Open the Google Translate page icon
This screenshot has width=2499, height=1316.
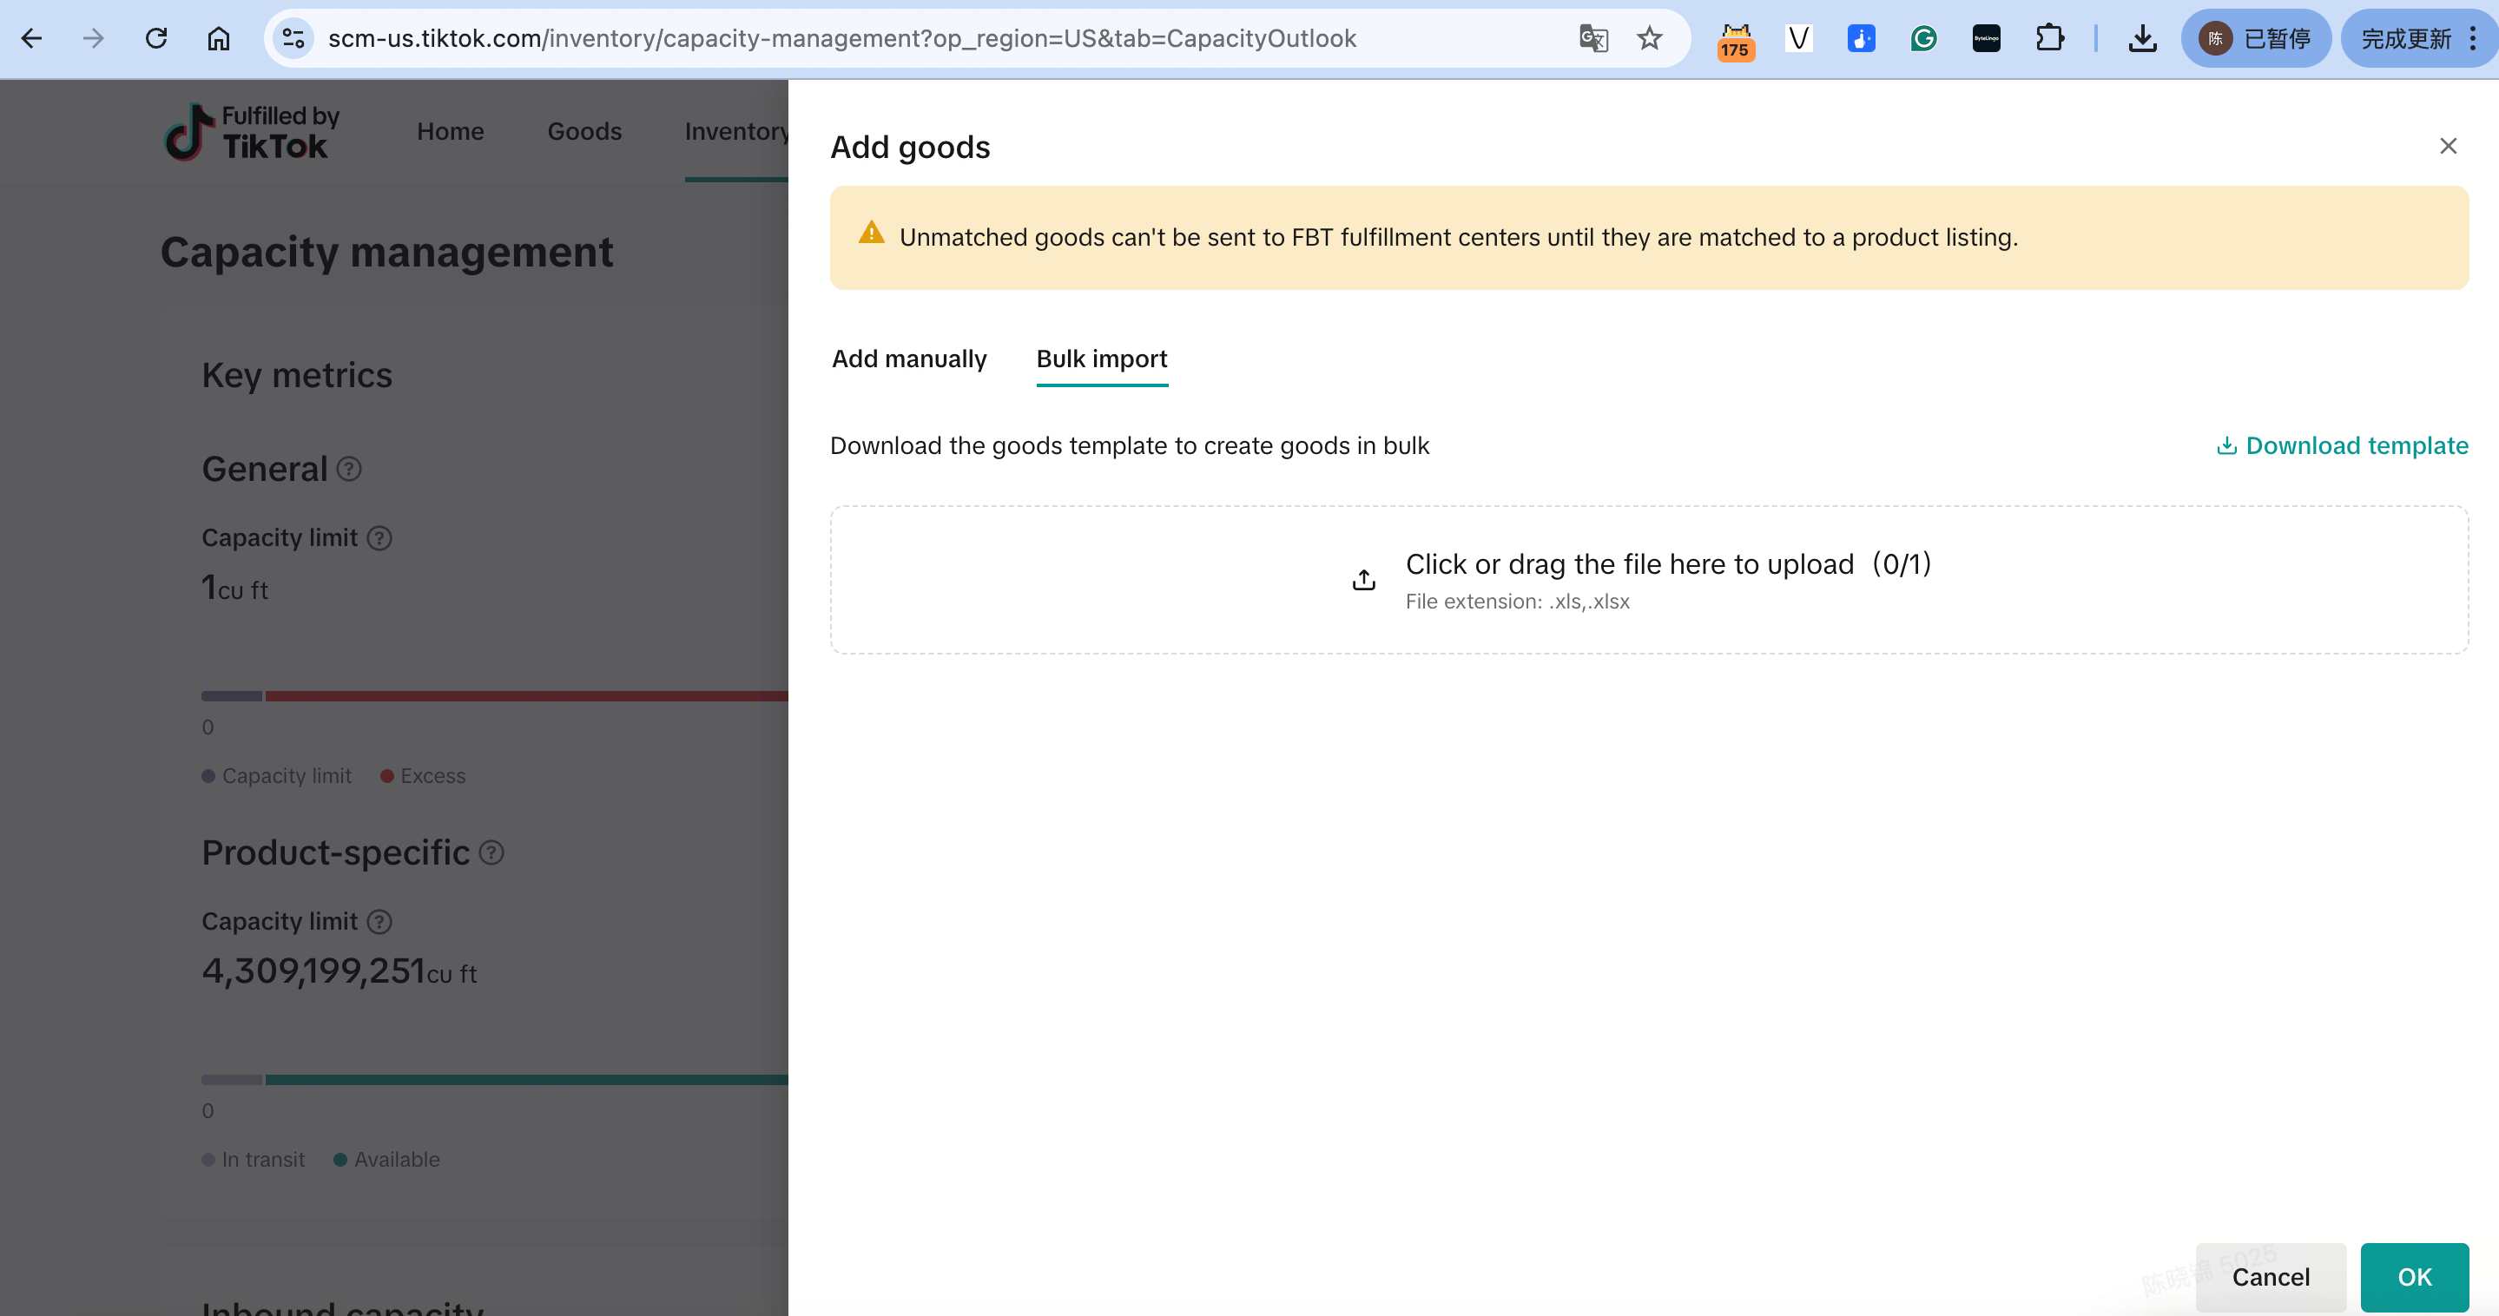(x=1593, y=39)
